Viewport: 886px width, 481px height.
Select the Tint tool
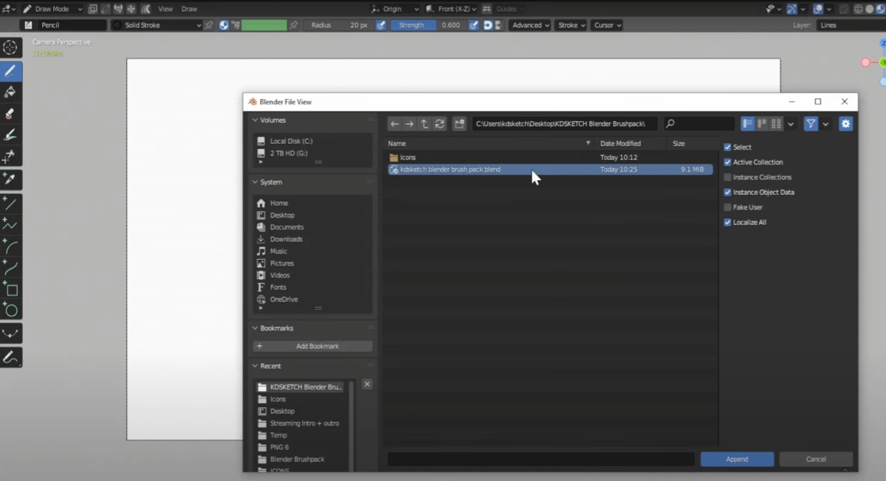[x=10, y=135]
